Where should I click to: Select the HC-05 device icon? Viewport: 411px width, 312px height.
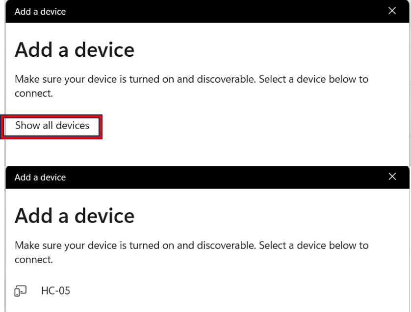click(x=20, y=291)
